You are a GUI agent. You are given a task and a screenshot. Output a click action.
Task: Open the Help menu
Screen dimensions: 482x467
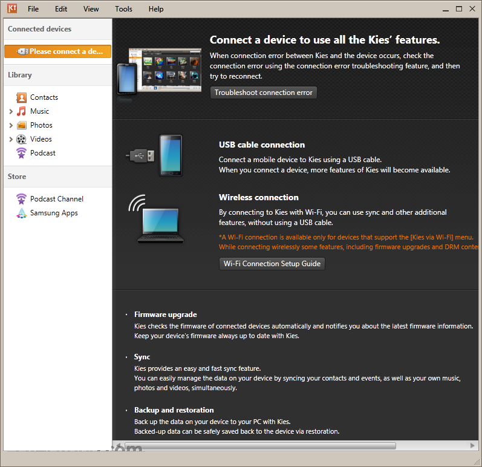click(x=156, y=9)
